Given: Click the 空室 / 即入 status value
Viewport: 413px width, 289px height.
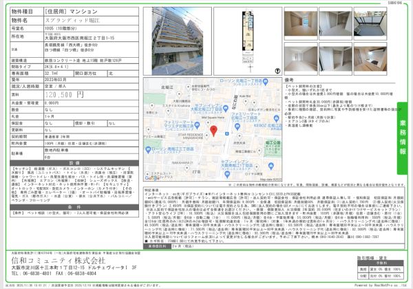Looking at the screenshot, I should (55, 86).
